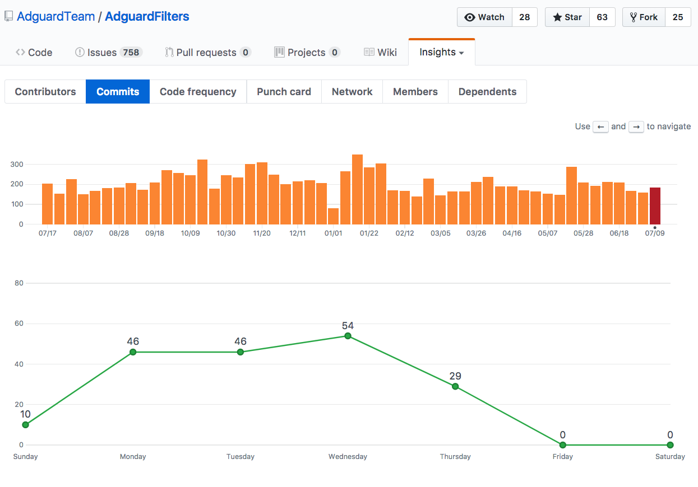The height and width of the screenshot is (487, 698).
Task: Expand the Insights dropdown tab
Action: pos(442,52)
